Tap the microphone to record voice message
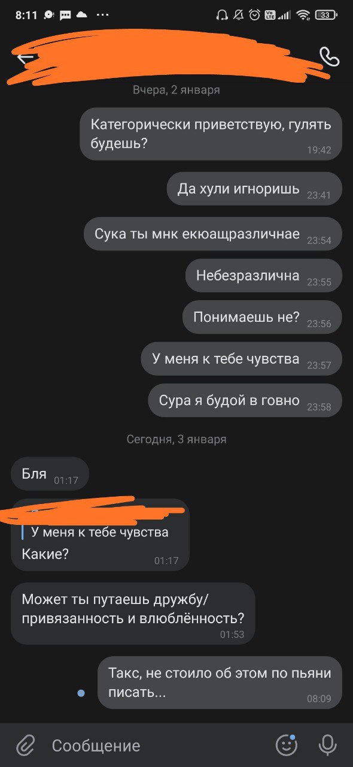353x767 pixels. tap(327, 745)
